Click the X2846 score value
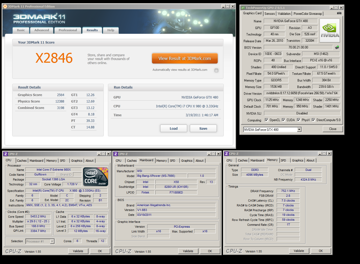 pyautogui.click(x=54, y=58)
